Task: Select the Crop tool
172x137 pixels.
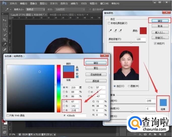Action: (5, 40)
